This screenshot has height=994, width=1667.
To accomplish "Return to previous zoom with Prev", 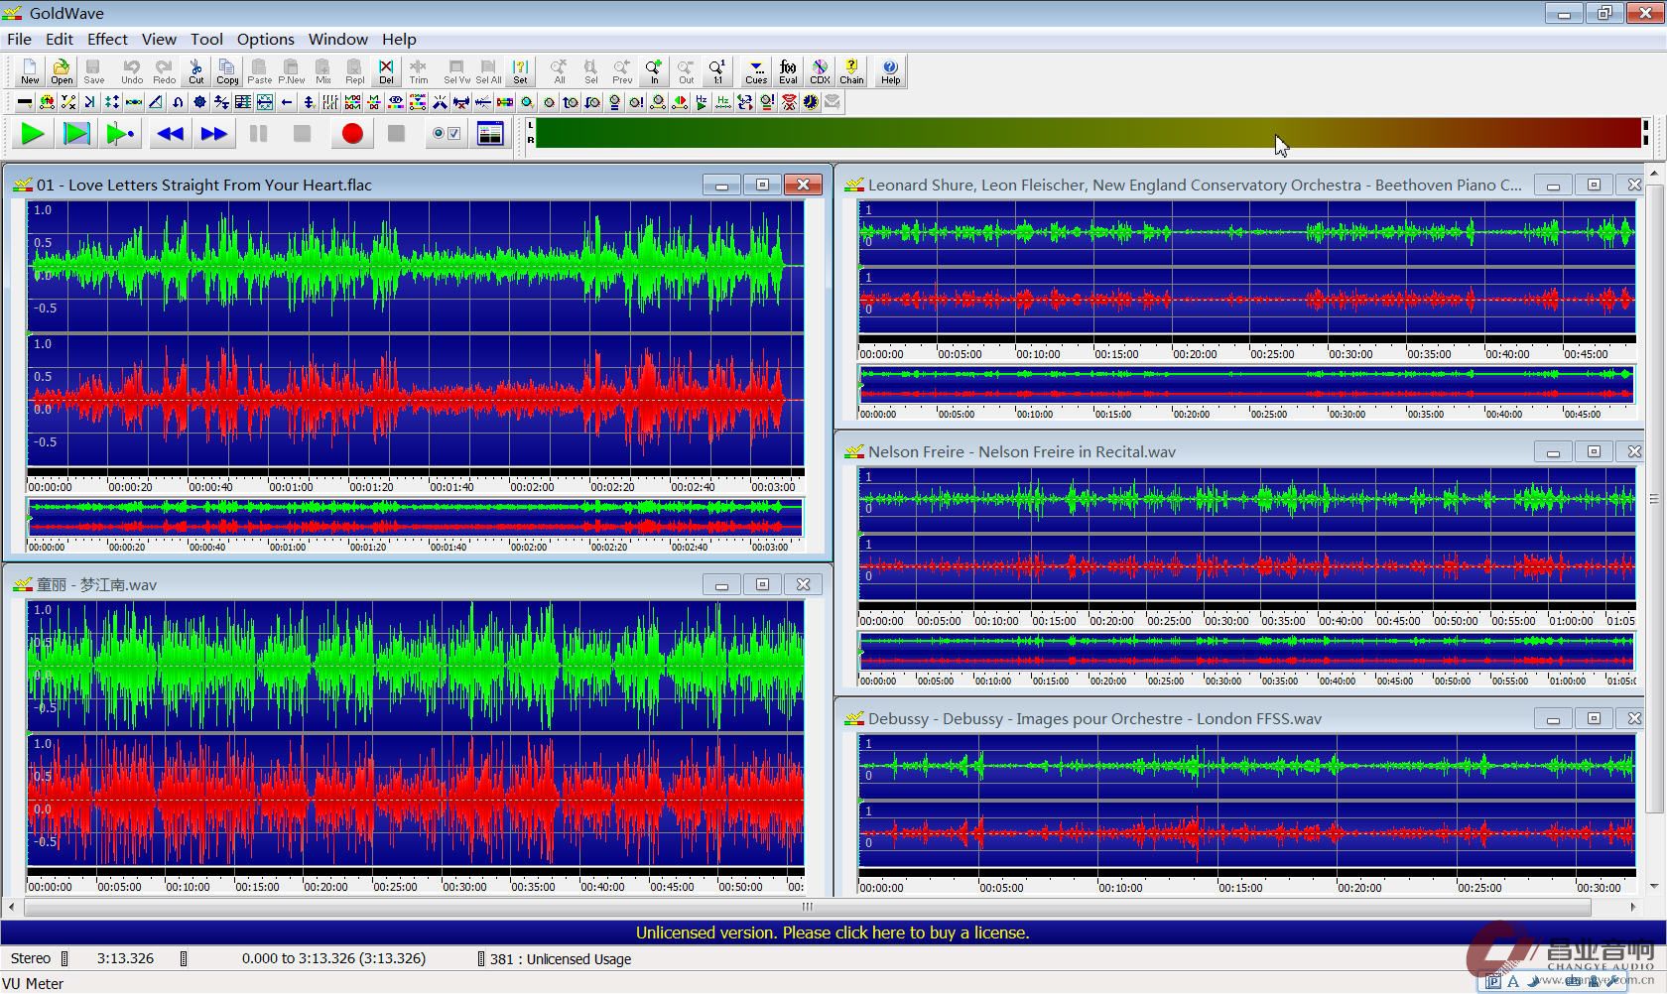I will [622, 70].
